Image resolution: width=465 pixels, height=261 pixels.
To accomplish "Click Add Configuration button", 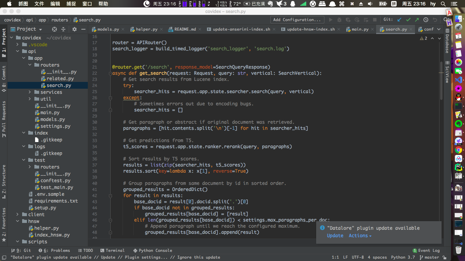I will 297,20.
